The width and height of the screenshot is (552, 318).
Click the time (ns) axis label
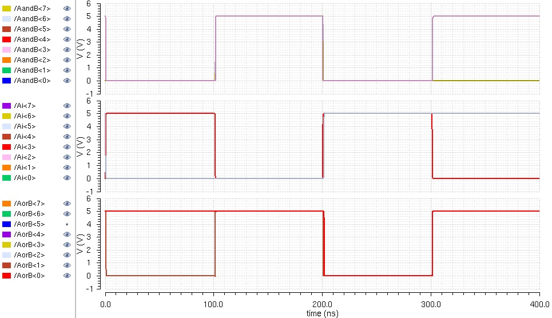point(322,313)
